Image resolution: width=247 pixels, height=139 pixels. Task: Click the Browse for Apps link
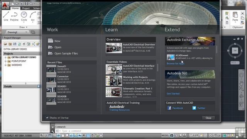click(175, 63)
